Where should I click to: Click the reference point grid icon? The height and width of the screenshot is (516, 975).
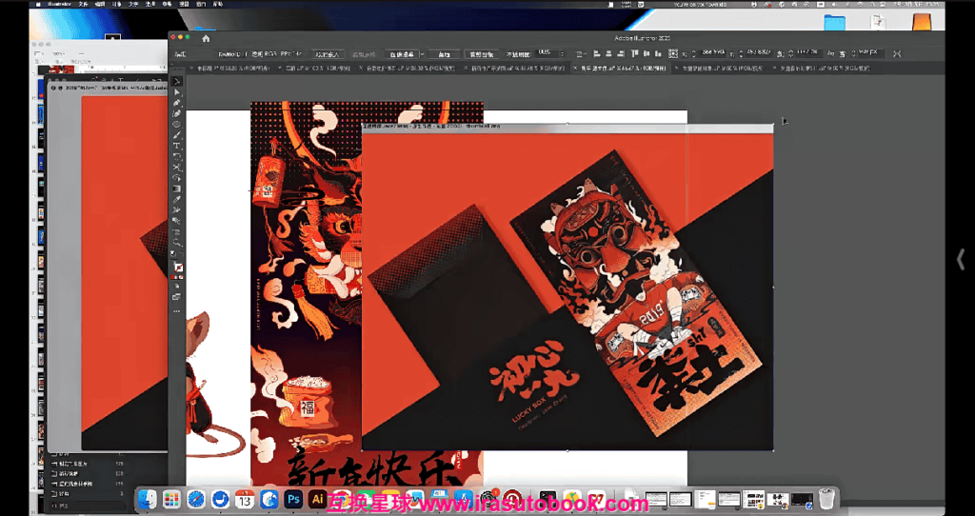(673, 54)
